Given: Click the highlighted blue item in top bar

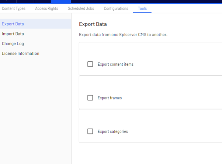Looking at the screenshot, I should (61, 1).
